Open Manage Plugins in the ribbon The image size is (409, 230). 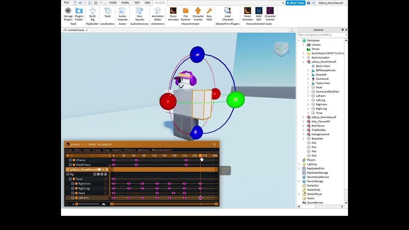pos(68,14)
